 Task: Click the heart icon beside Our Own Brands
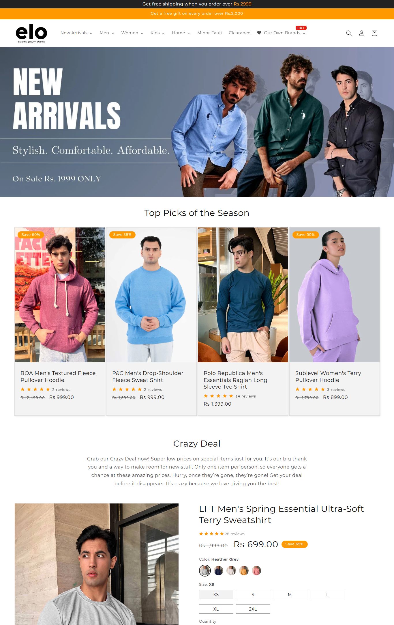[x=259, y=33]
